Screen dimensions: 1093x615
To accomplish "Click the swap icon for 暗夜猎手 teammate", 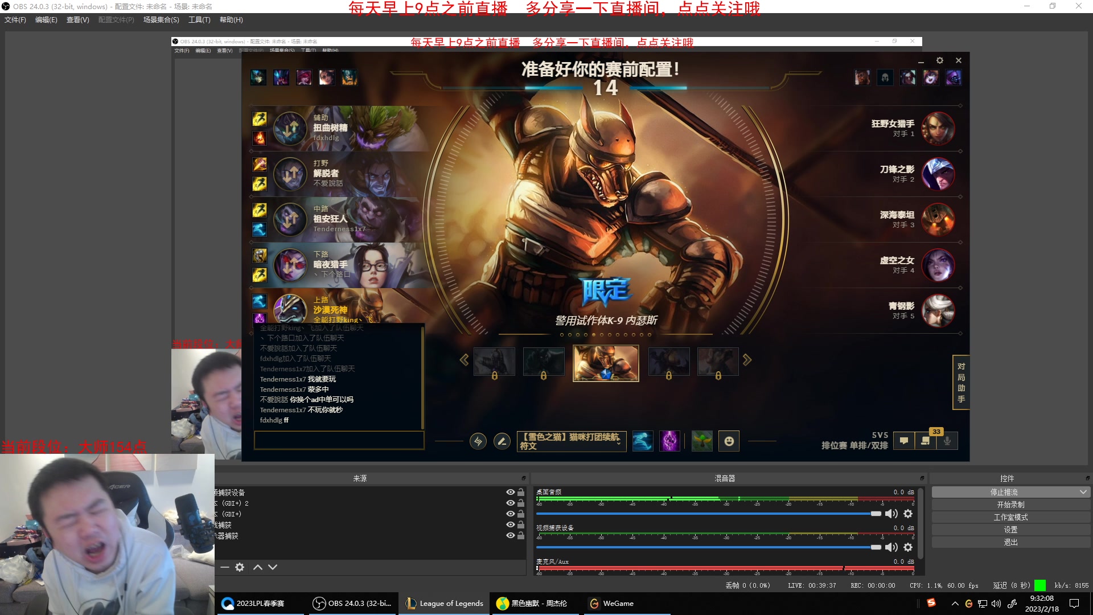I will (290, 265).
